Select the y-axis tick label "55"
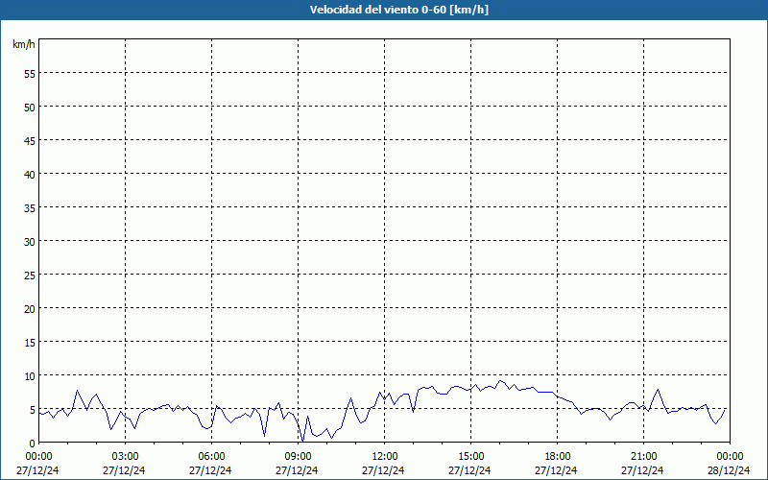Screen dimensions: 768x480 coord(30,74)
